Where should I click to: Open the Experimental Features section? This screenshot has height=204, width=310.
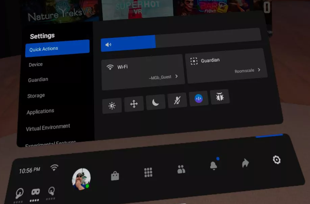(x=51, y=143)
